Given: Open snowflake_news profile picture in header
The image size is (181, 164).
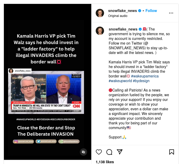Looking at the screenshot, I should click(100, 13).
